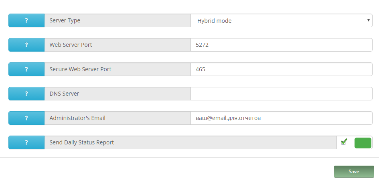Click the DNS Server label
Screen dimensions: 379x182
coord(64,94)
